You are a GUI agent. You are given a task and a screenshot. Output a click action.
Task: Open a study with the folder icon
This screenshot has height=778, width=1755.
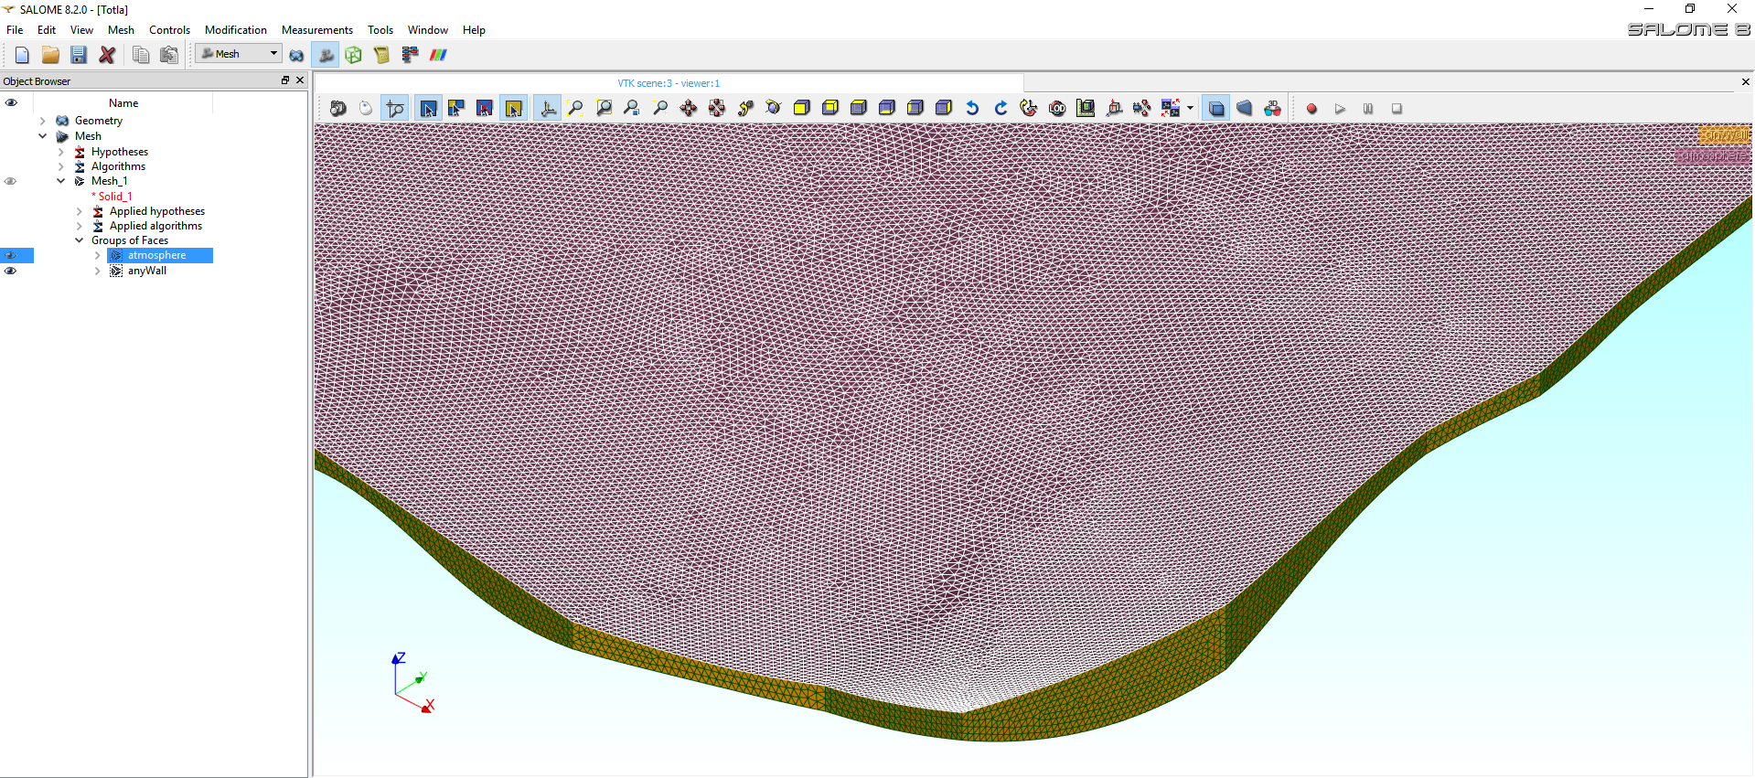tap(50, 55)
